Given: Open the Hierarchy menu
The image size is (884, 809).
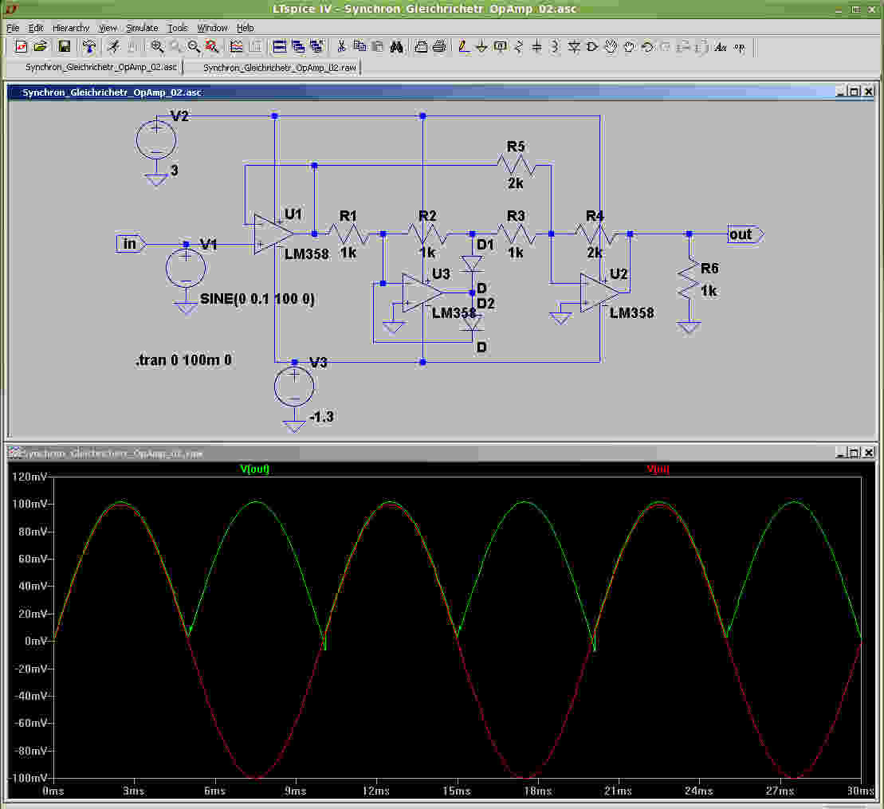Looking at the screenshot, I should tap(71, 28).
